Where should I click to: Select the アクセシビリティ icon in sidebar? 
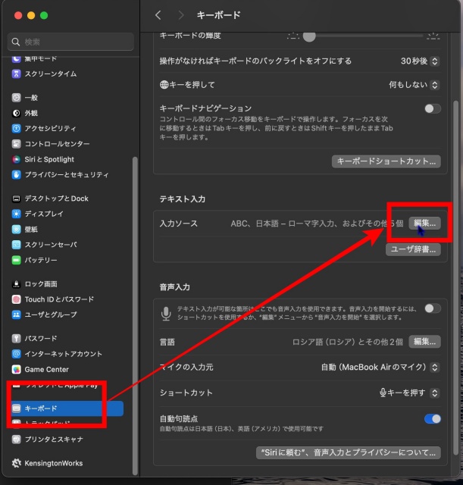[17, 128]
